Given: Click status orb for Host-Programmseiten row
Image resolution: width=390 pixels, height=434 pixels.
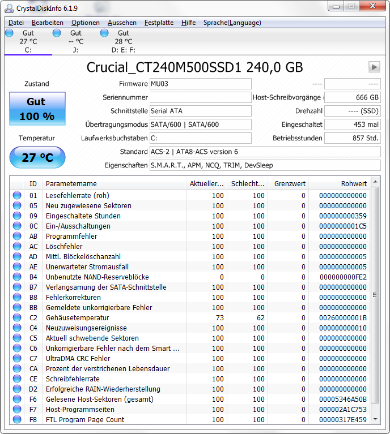Looking at the screenshot, I should (x=17, y=409).
